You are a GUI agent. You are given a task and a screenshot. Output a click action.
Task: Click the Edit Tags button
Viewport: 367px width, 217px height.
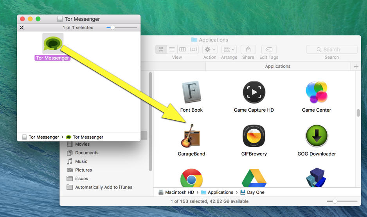tap(269, 49)
